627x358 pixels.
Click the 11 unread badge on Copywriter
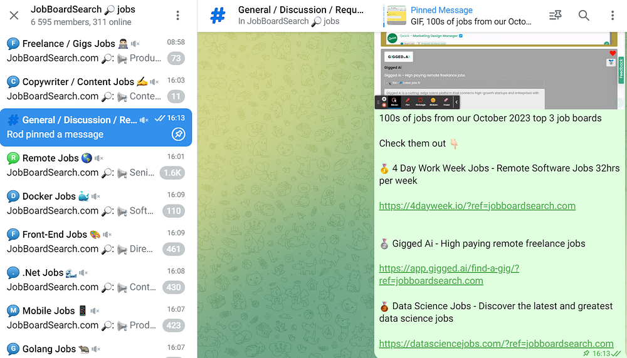(176, 96)
